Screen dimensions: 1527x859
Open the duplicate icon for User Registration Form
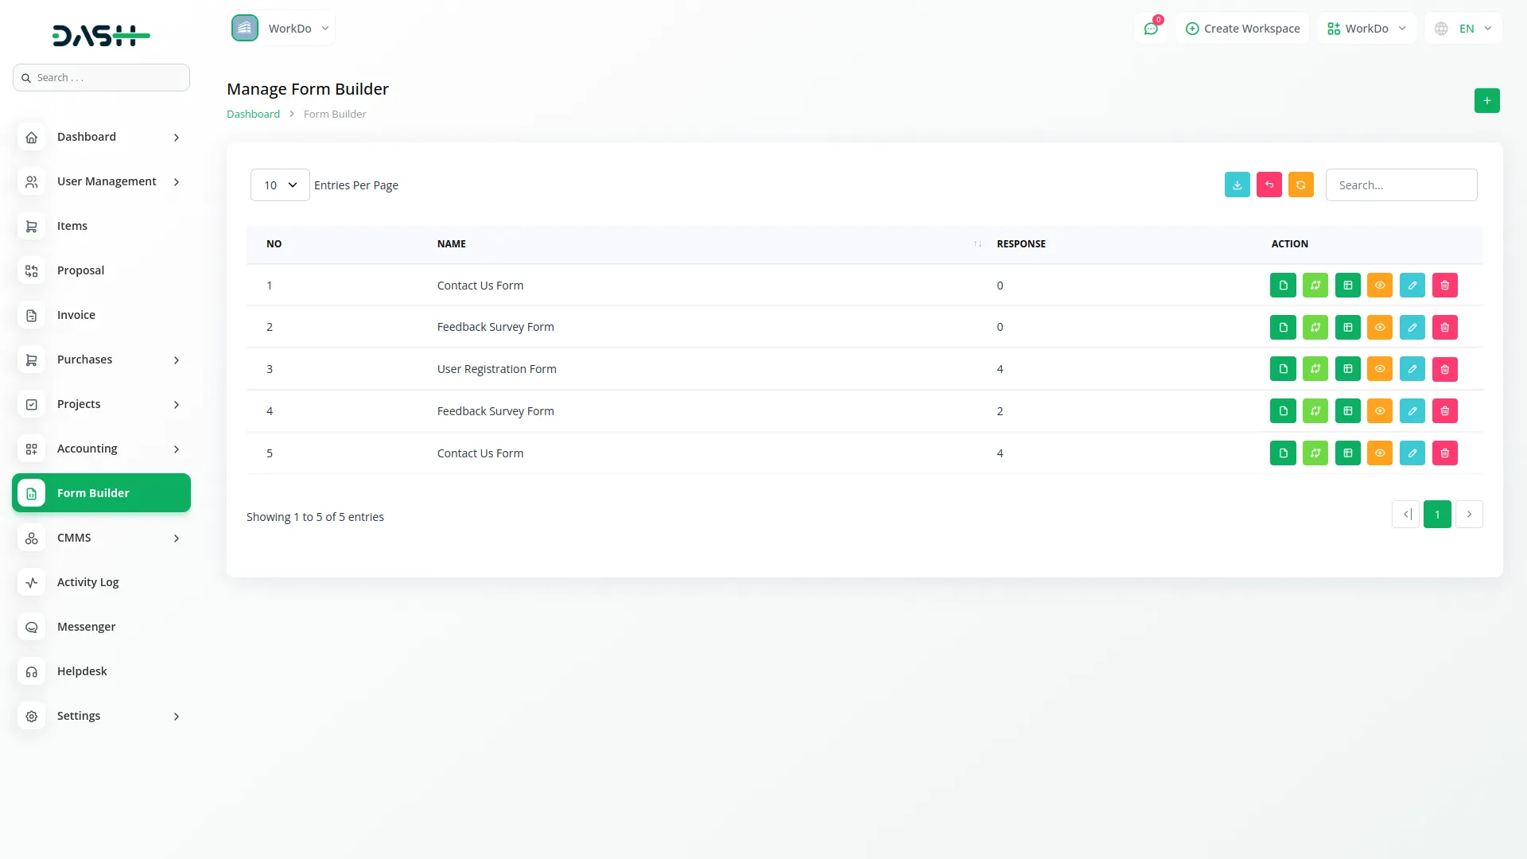point(1315,368)
